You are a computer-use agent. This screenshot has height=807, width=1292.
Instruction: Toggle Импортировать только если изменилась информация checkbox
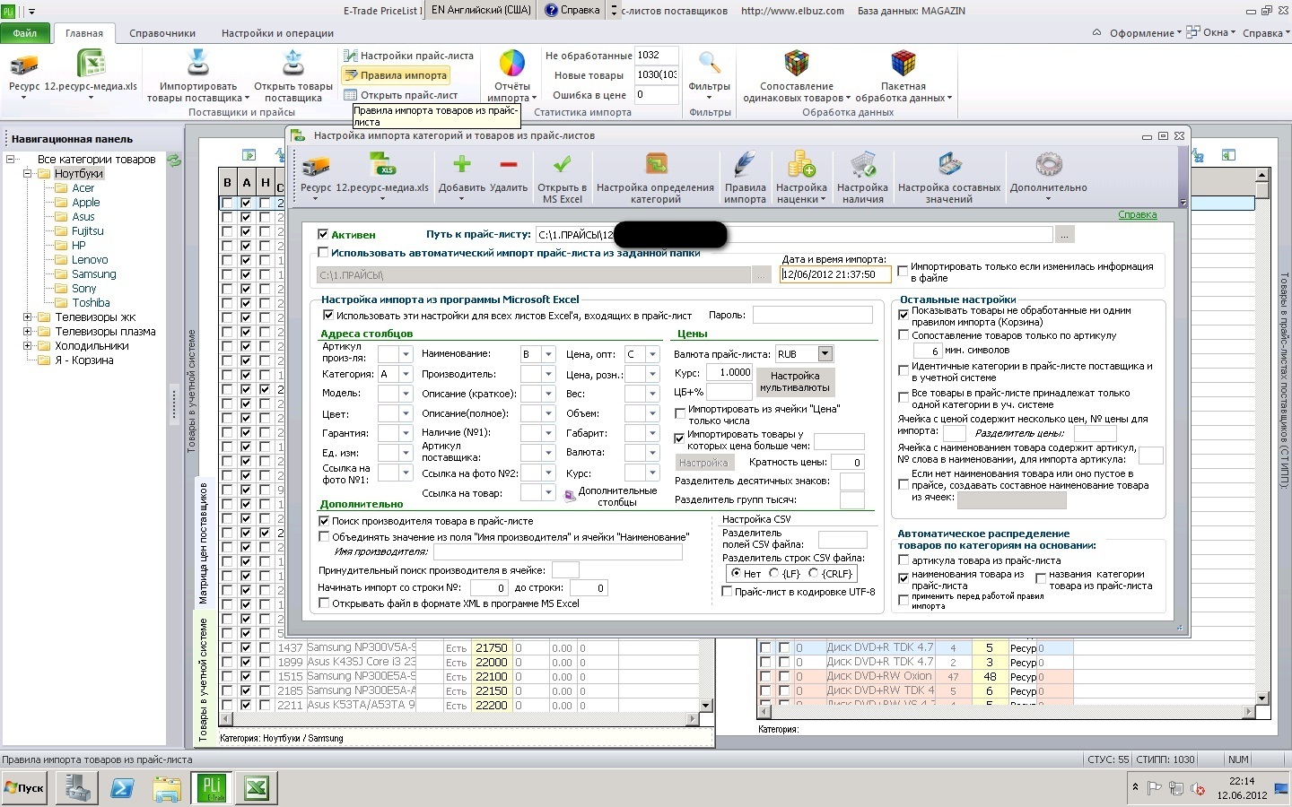[x=903, y=272]
